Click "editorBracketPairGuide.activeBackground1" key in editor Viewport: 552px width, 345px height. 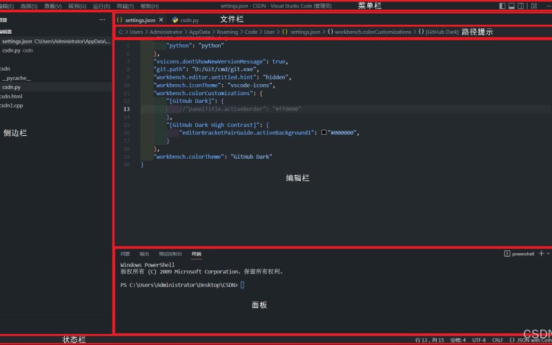[x=246, y=132]
